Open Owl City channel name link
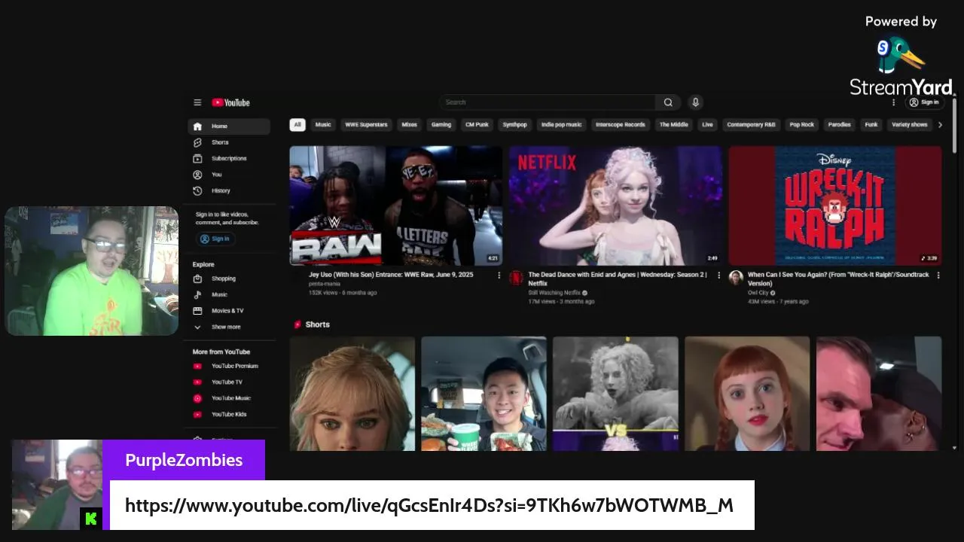964x542 pixels. [x=758, y=293]
